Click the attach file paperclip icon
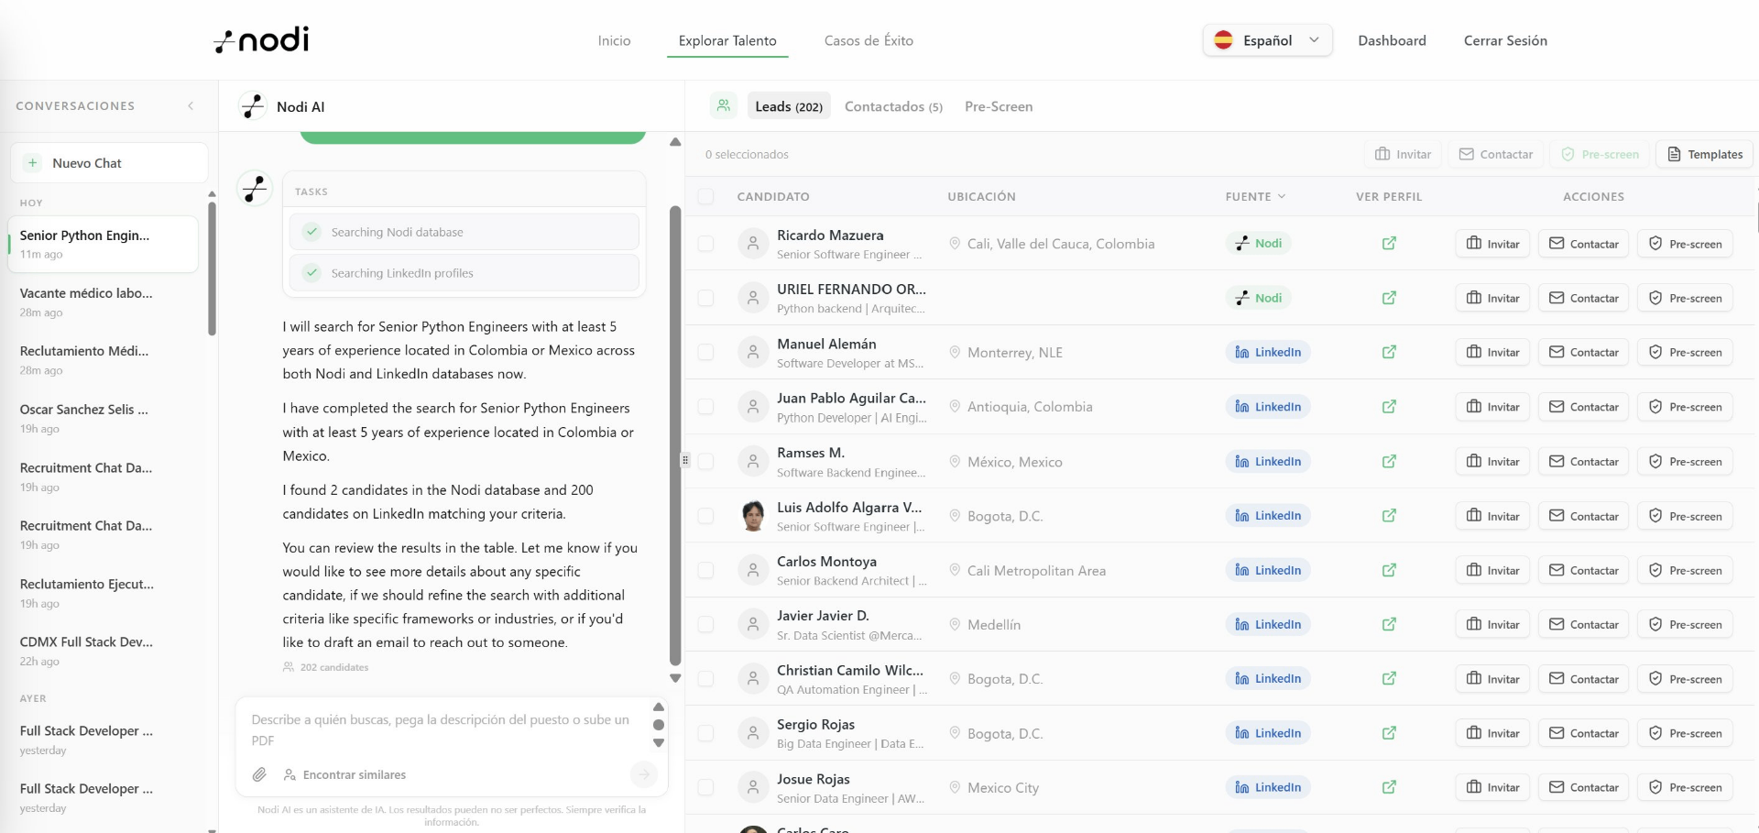The width and height of the screenshot is (1759, 833). (259, 775)
